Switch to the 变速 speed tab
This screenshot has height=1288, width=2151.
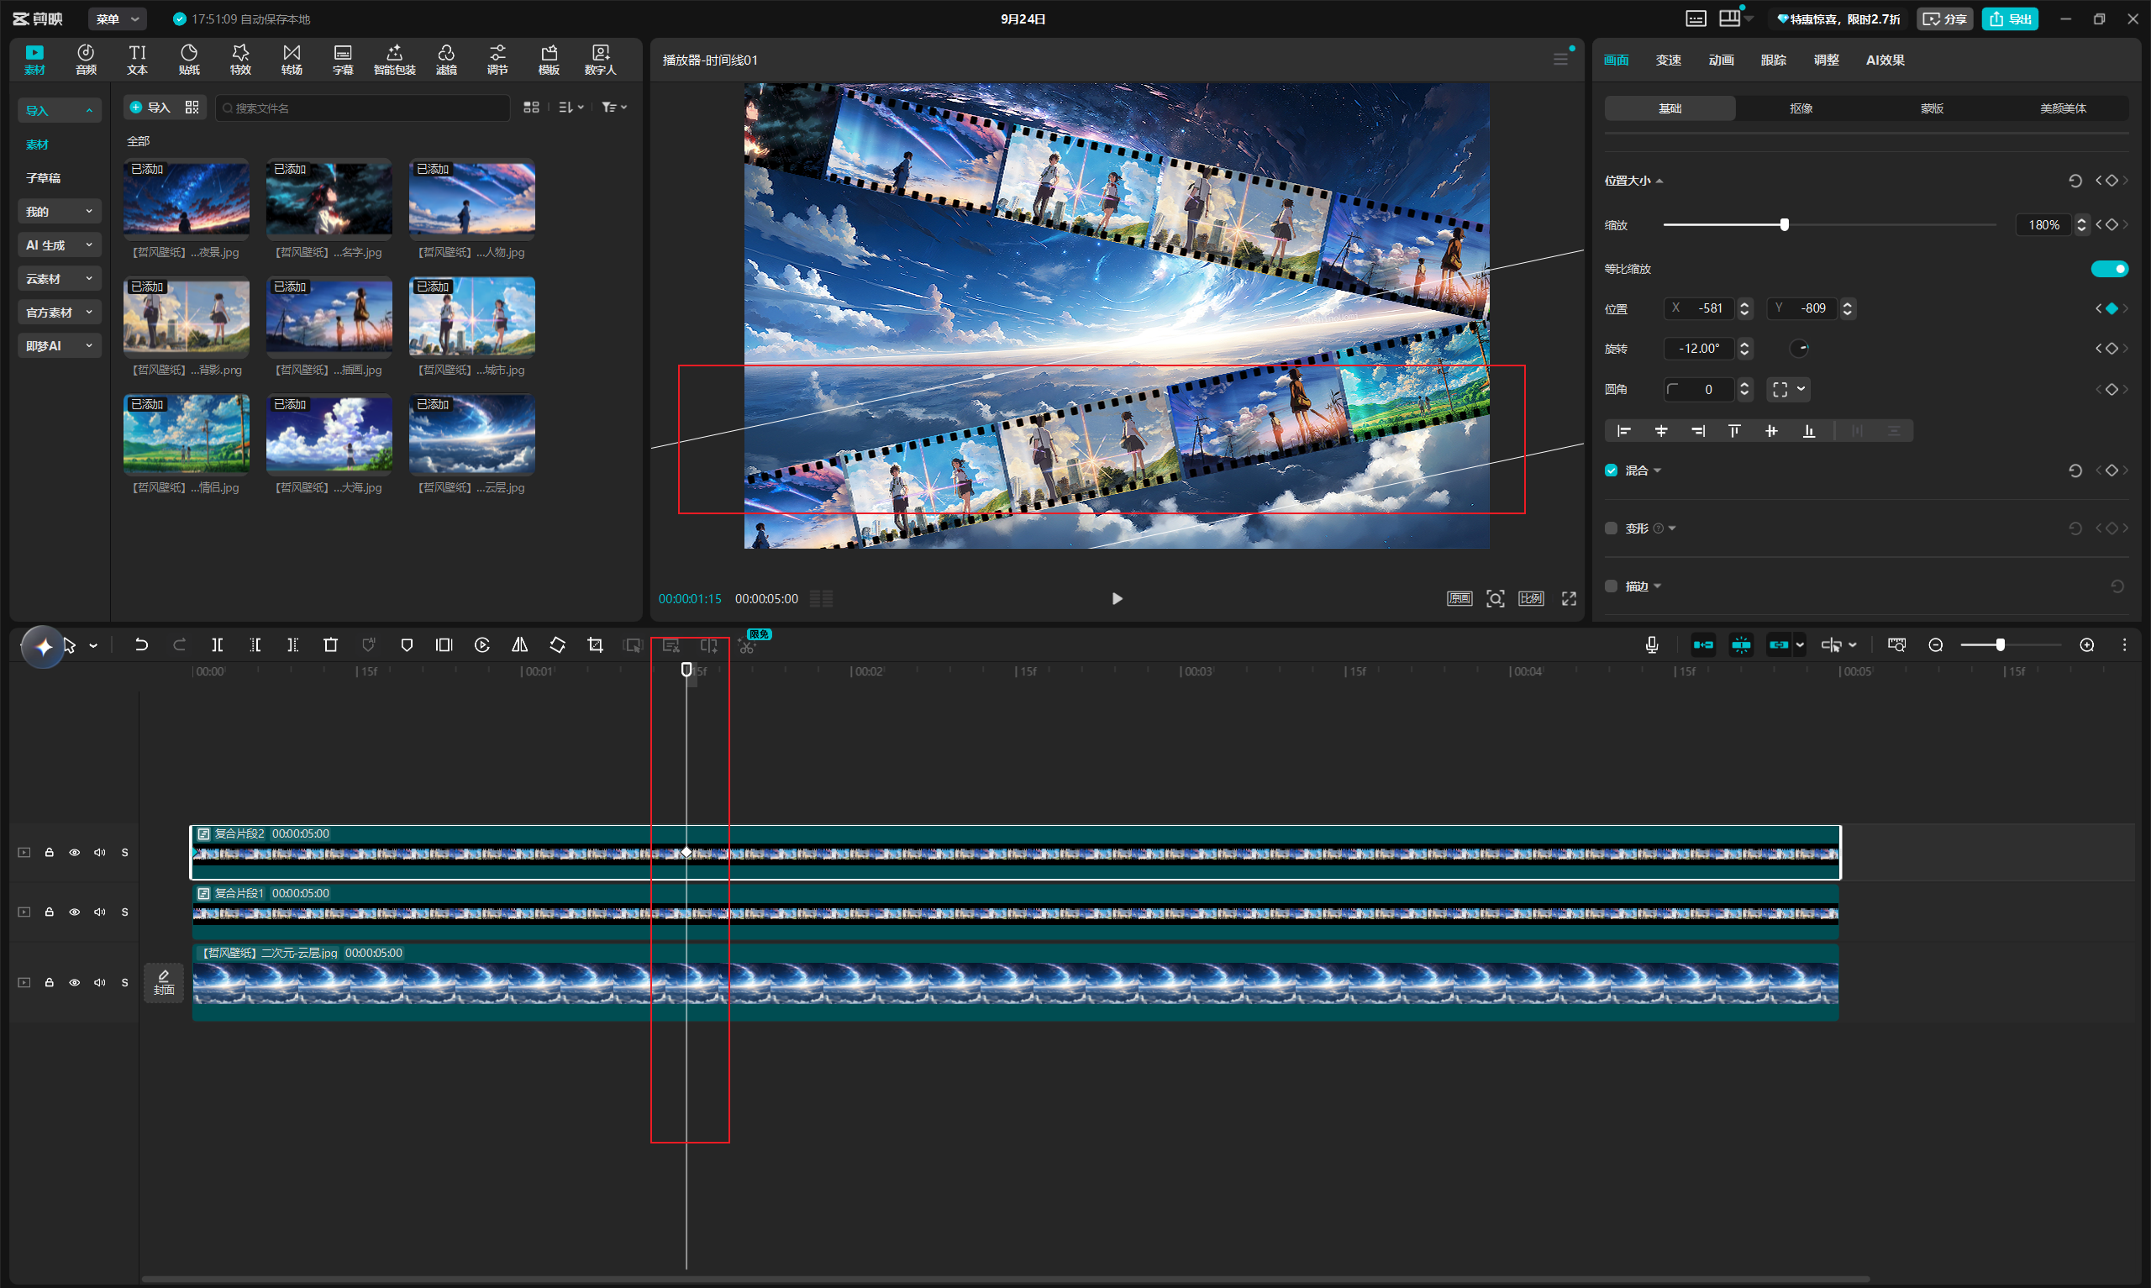click(x=1668, y=60)
